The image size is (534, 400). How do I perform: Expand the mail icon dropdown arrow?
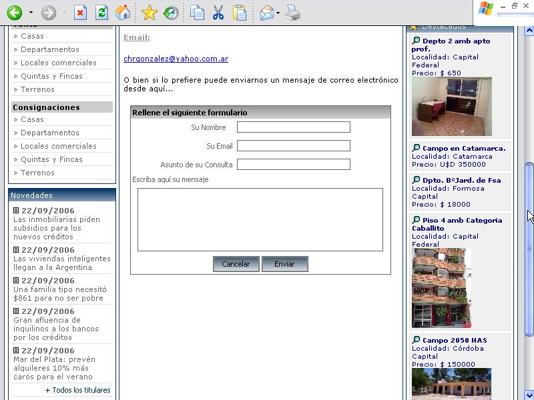click(x=278, y=13)
